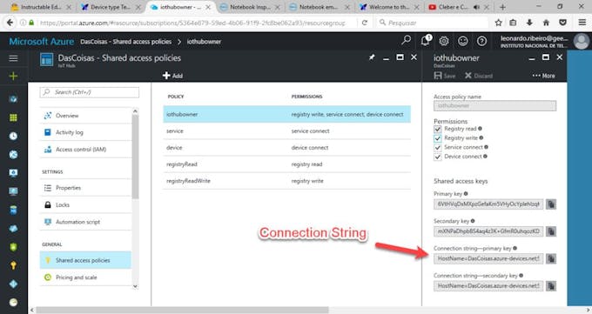Viewport: 592px width, 314px height.
Task: Add a new shared access policy
Action: point(172,76)
